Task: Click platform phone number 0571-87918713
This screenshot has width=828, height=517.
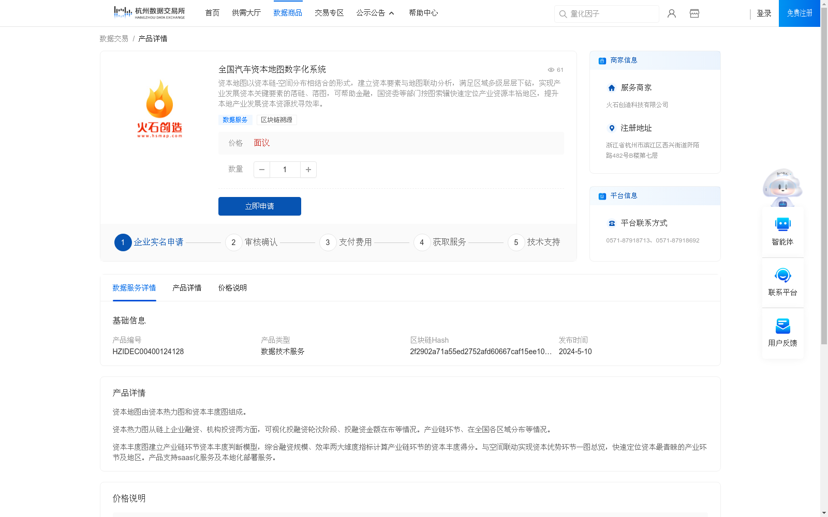Action: click(629, 240)
